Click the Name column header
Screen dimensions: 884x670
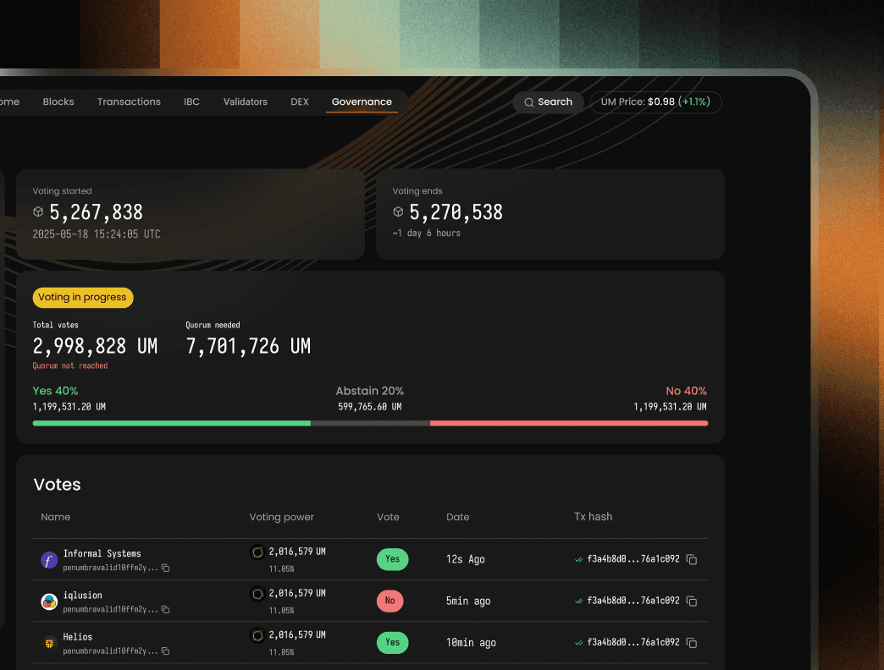point(55,517)
